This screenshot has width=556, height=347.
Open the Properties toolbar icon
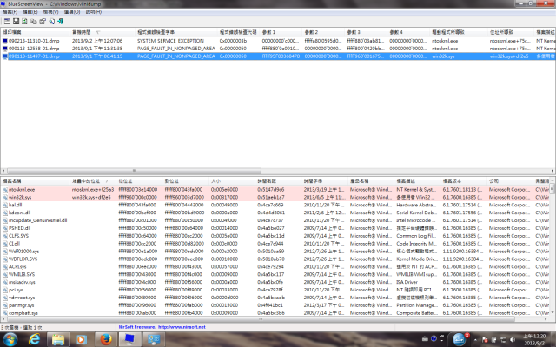(43, 21)
